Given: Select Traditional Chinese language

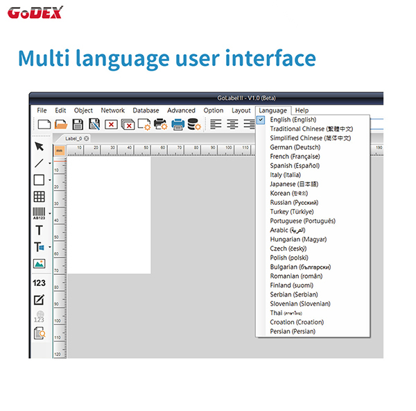Looking at the screenshot, I should 313,129.
